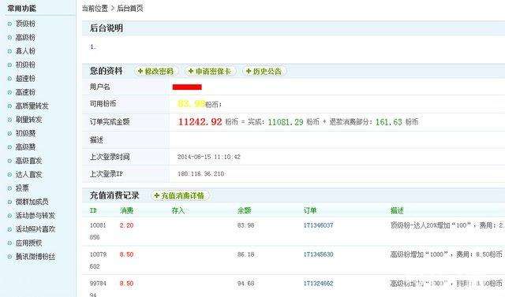Viewport: 505px width, 297px height.
Task: Click the 存入 column header
Action: click(178, 210)
